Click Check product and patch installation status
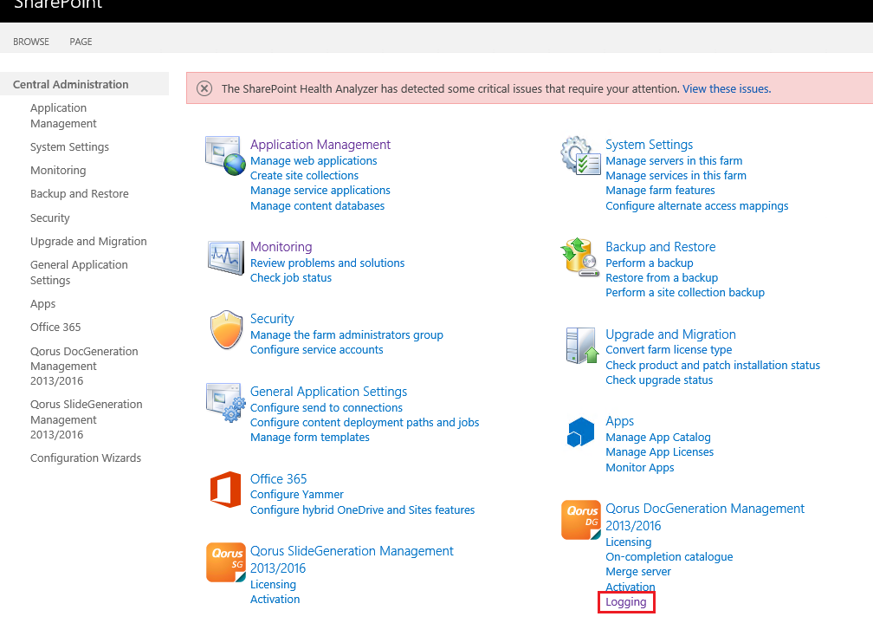The width and height of the screenshot is (873, 636). [x=713, y=366]
